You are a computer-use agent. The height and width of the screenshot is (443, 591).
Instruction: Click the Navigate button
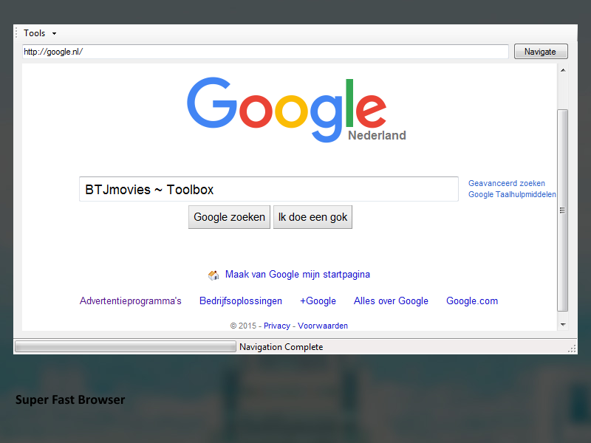tap(541, 52)
